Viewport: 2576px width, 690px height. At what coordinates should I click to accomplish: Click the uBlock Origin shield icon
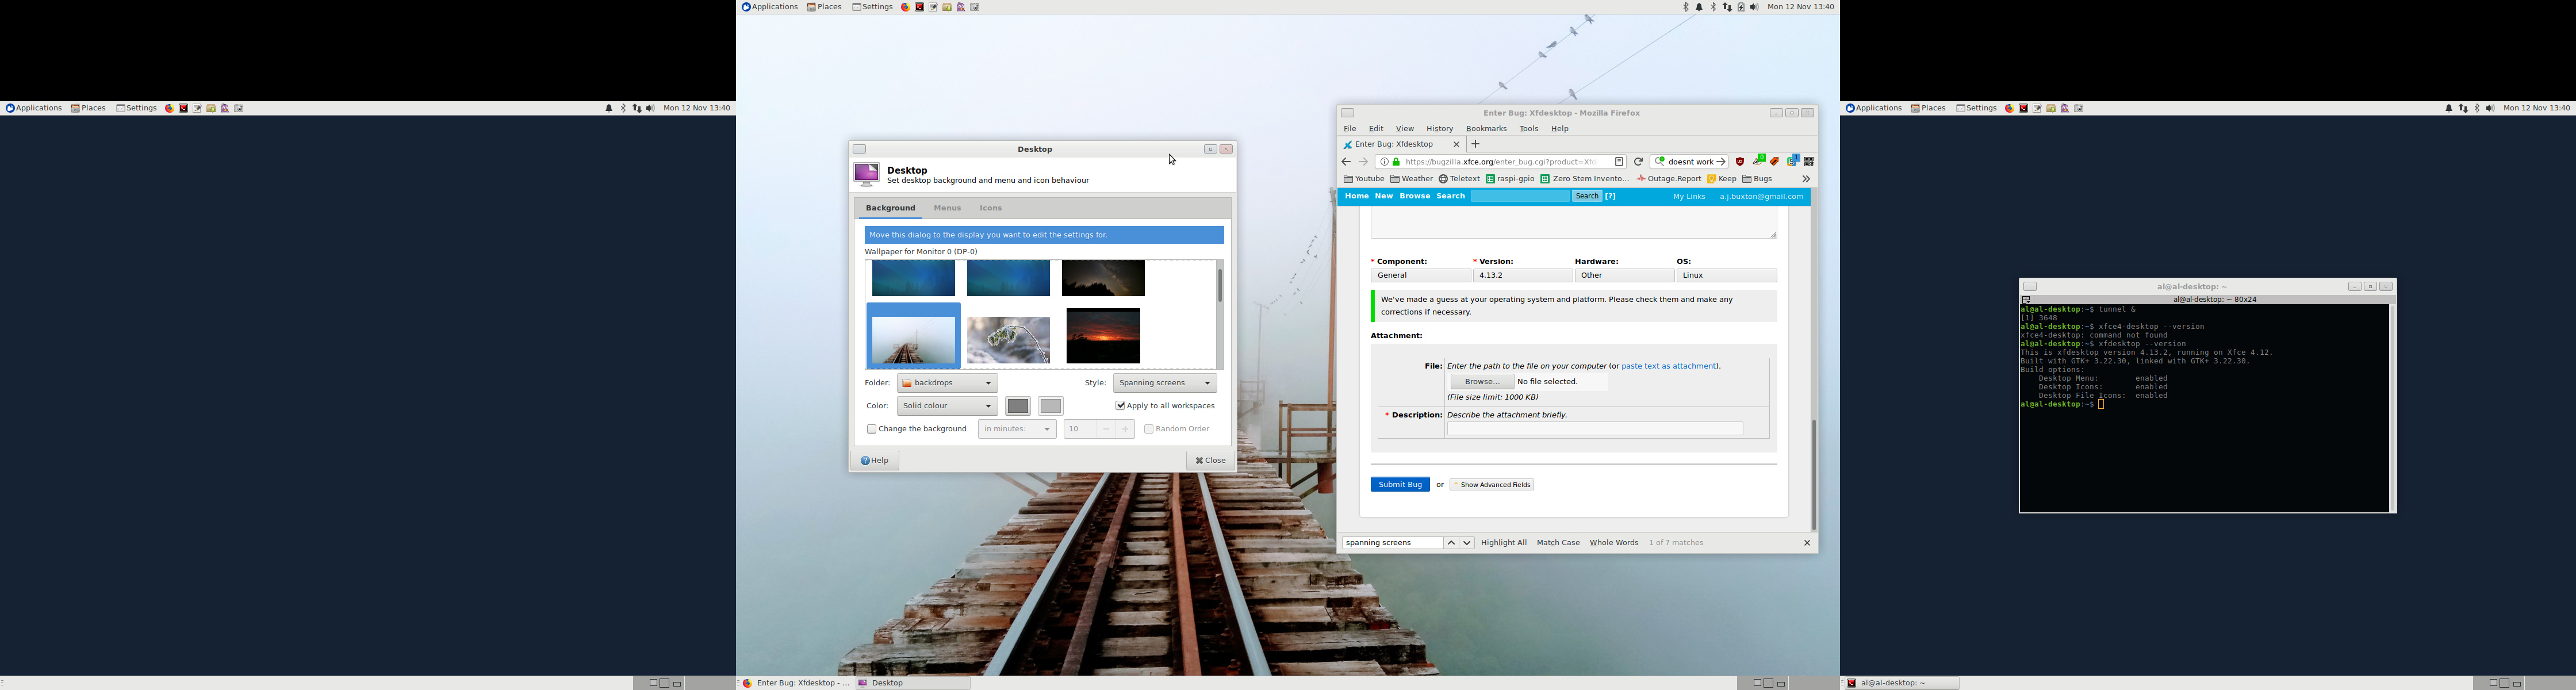click(x=1740, y=162)
